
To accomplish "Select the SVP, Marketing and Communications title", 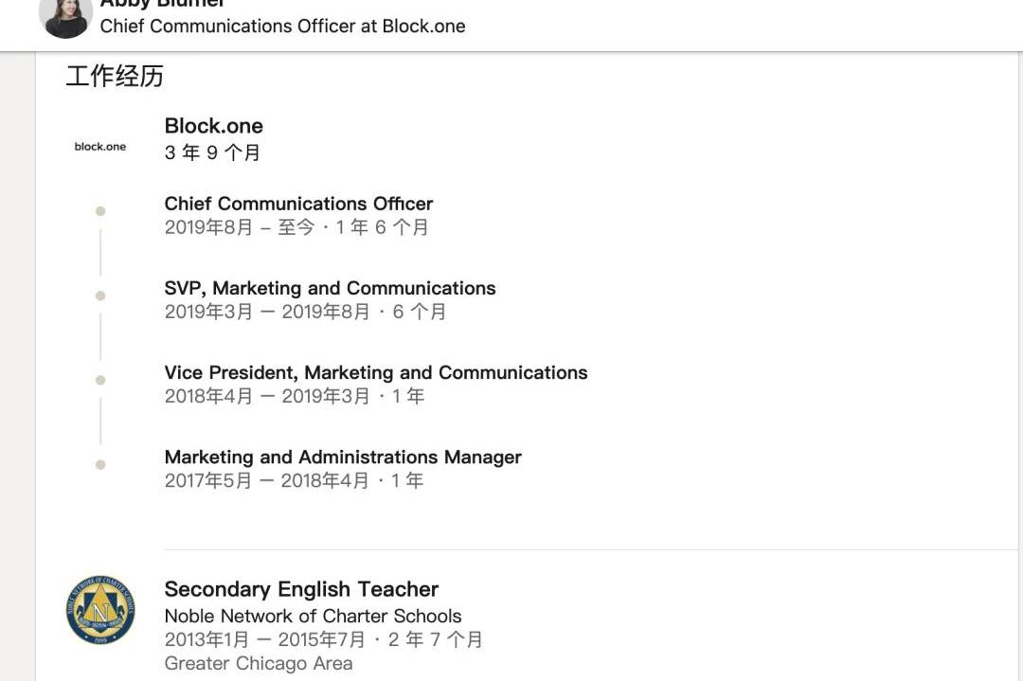I will click(330, 288).
